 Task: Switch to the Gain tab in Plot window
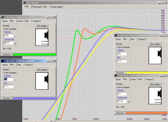coord(27,6)
